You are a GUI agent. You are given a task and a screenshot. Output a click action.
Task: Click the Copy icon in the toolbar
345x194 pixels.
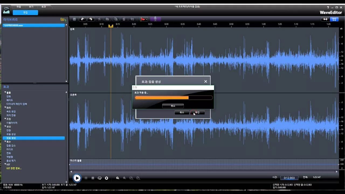pos(107,19)
